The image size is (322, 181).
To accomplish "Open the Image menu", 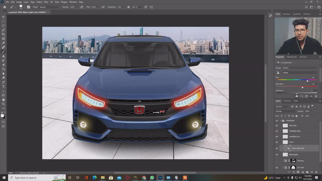I will tap(19, 2).
